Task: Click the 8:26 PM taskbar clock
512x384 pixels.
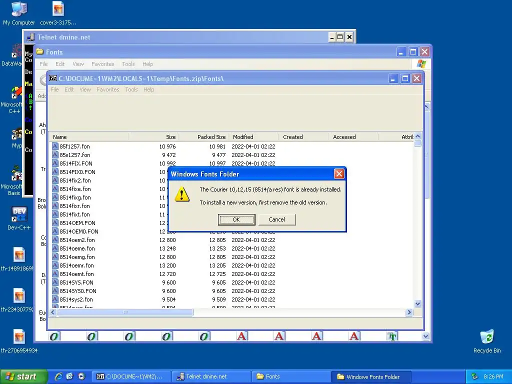Action: (493, 376)
